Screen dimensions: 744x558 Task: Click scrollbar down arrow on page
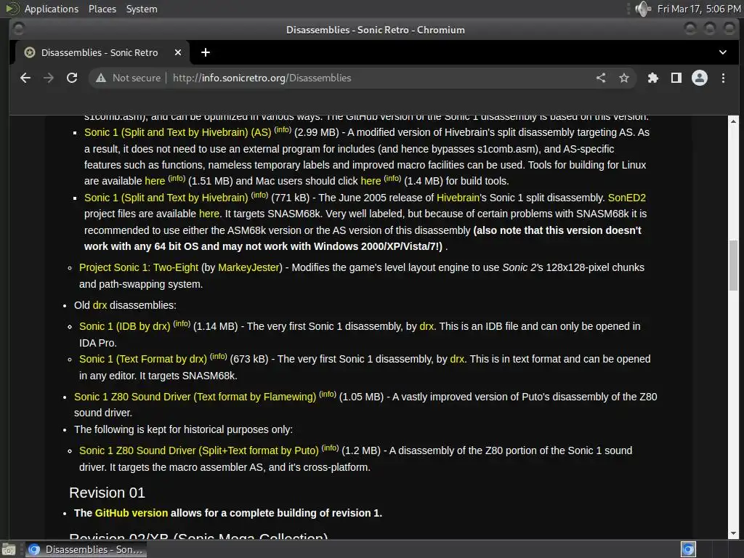(x=734, y=533)
